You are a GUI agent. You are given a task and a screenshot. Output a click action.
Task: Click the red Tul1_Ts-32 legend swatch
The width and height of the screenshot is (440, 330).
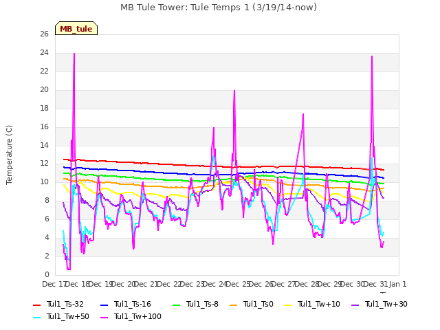click(x=36, y=305)
